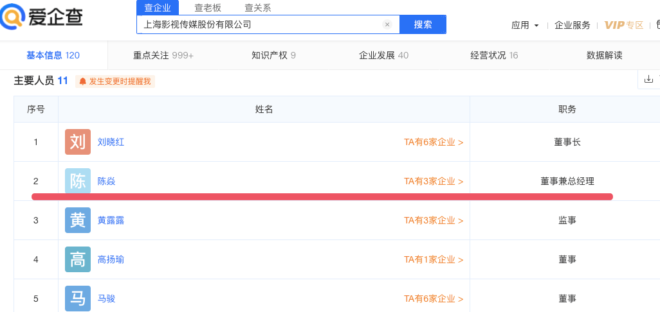Click the 搜索 button
This screenshot has height=312, width=660.
click(x=423, y=24)
